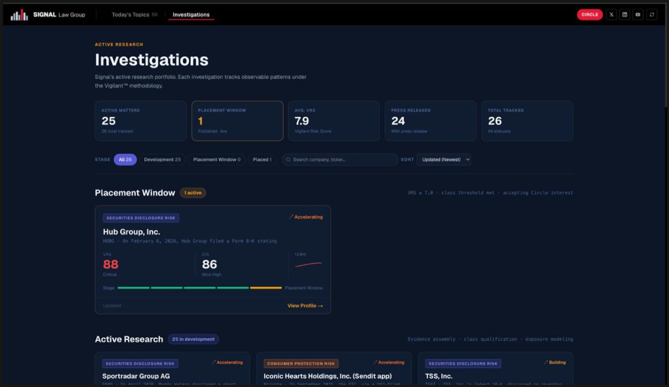Click the Signal Law Group bar-chart logo
Viewport: 669px width, 387px height.
click(19, 15)
